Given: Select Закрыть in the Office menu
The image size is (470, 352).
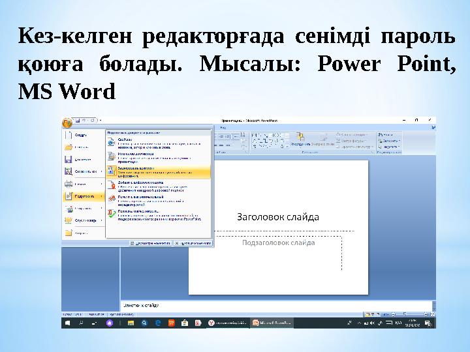Looking at the screenshot, I should 84,233.
